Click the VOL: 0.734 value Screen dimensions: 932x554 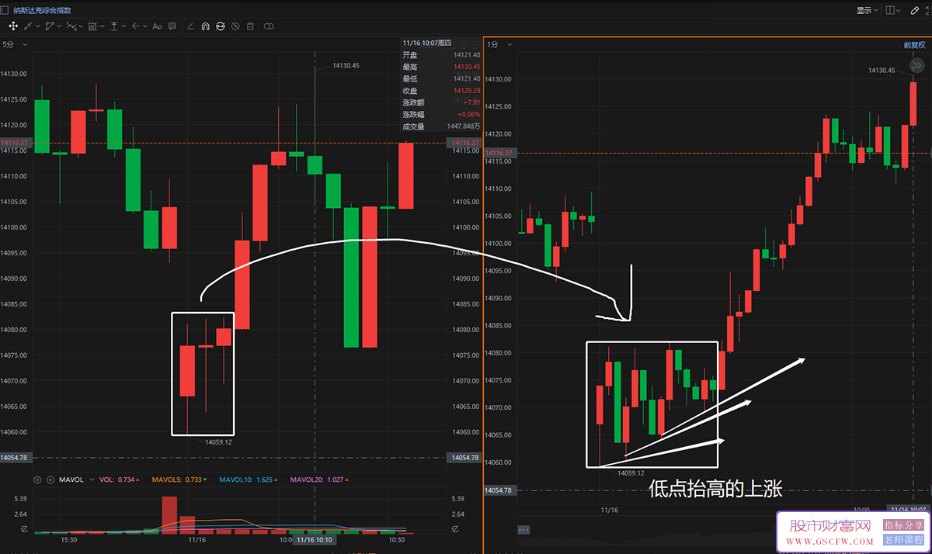119,480
